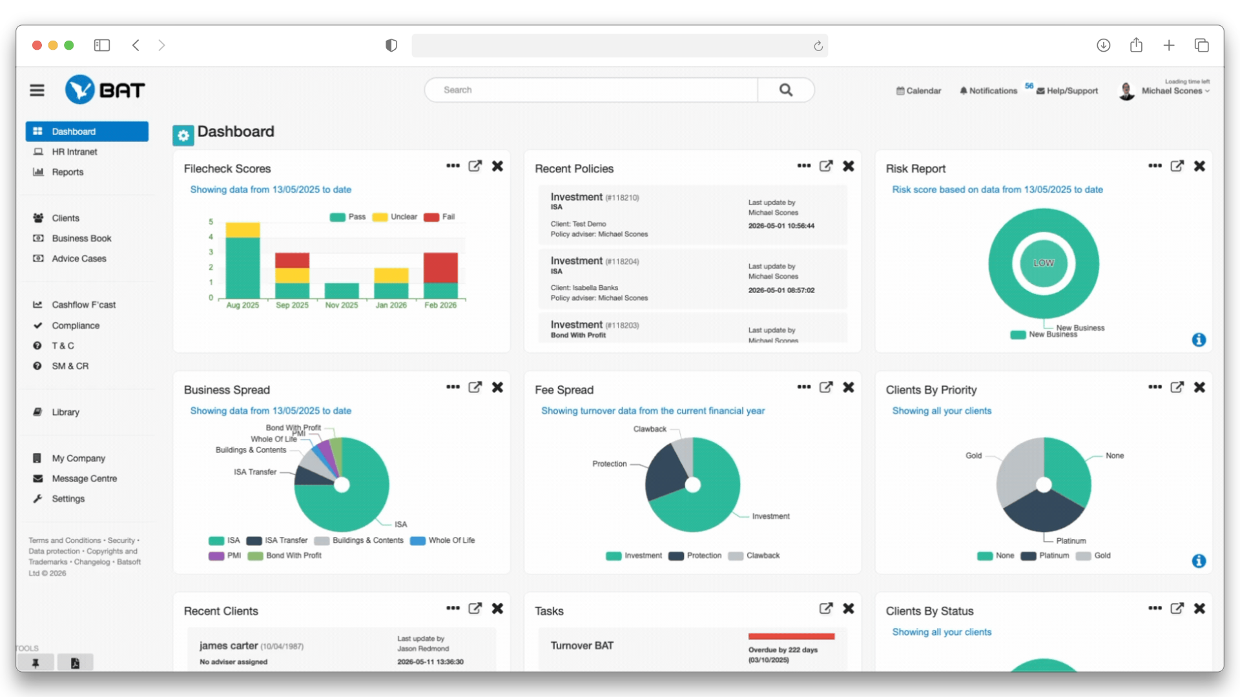This screenshot has height=697, width=1240.
Task: Open Business Book in the sidebar
Action: coord(81,238)
